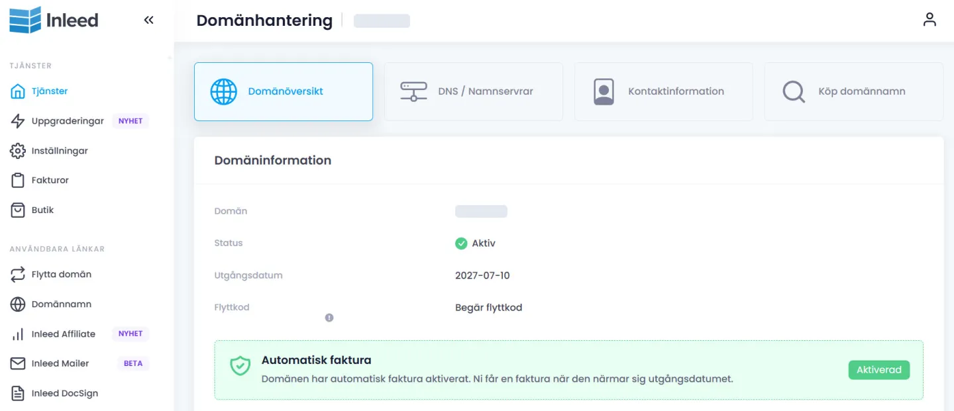Switch to the Kontaktinformation tab

coord(664,91)
